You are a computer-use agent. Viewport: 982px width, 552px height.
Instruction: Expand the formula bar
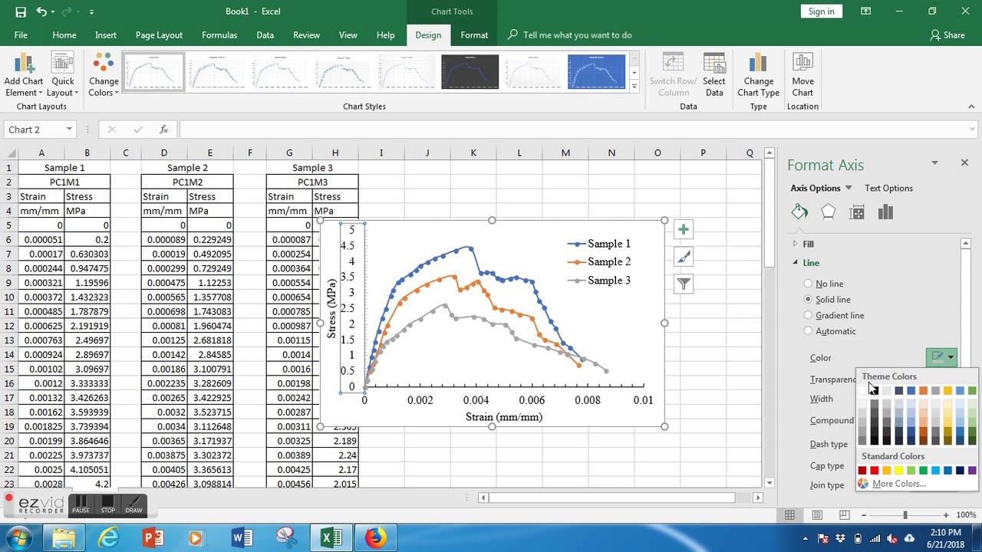pyautogui.click(x=972, y=130)
